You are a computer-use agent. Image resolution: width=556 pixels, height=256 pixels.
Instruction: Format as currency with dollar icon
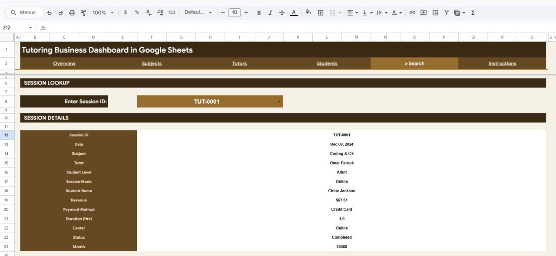click(126, 13)
